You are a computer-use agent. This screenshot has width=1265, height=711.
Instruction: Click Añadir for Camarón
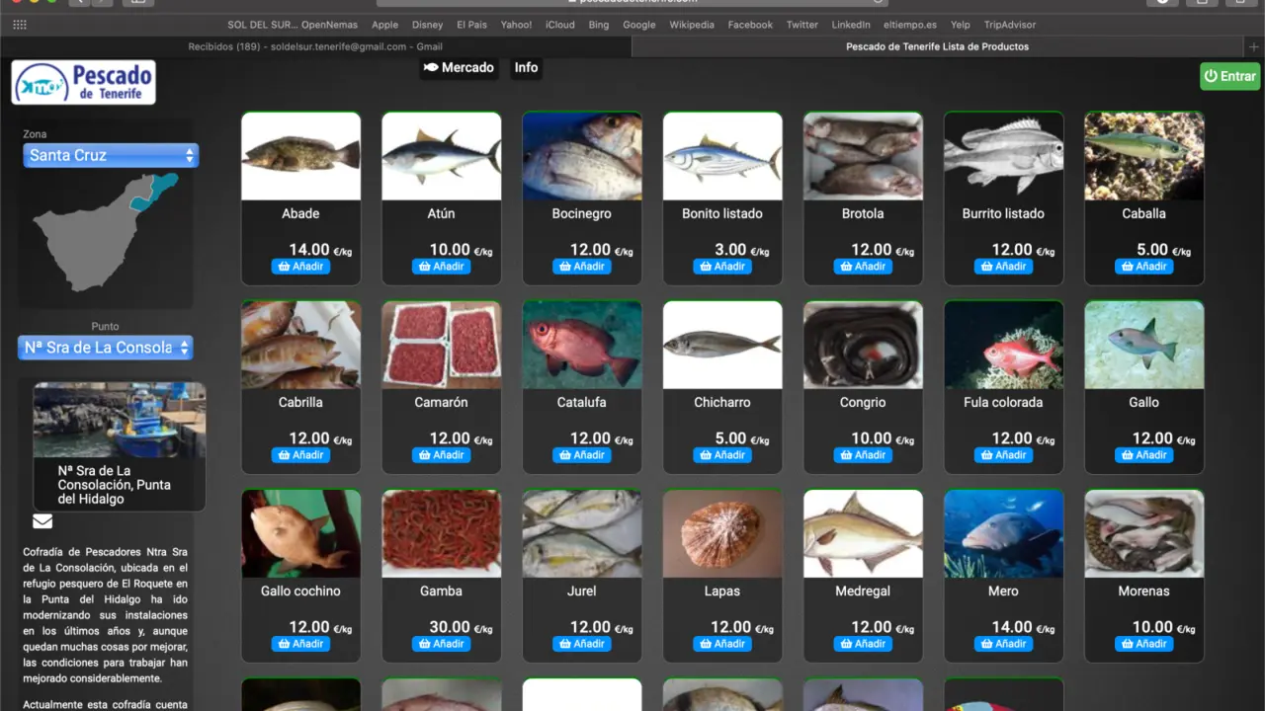coord(441,455)
